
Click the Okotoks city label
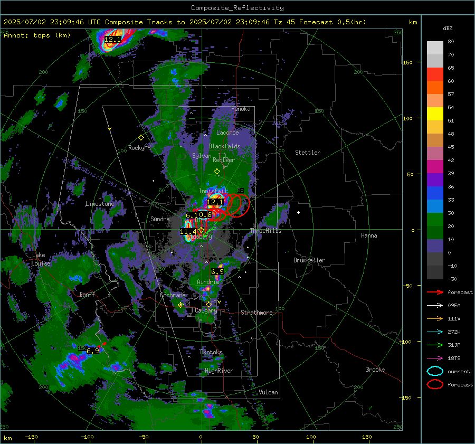pos(211,352)
